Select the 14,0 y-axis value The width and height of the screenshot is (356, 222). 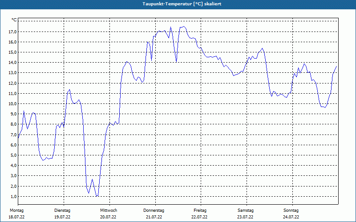click(x=12, y=63)
